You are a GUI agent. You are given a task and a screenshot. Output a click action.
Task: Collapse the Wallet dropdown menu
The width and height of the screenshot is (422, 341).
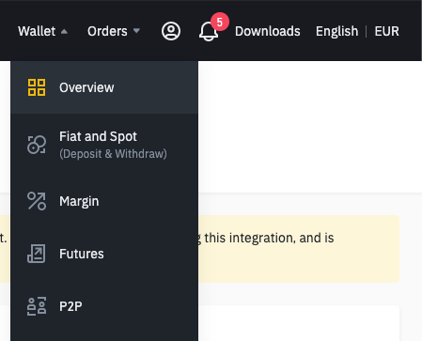click(43, 31)
